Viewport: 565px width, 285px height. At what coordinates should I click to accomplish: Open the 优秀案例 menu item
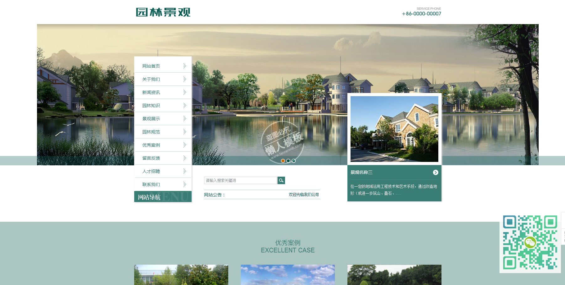(151, 145)
